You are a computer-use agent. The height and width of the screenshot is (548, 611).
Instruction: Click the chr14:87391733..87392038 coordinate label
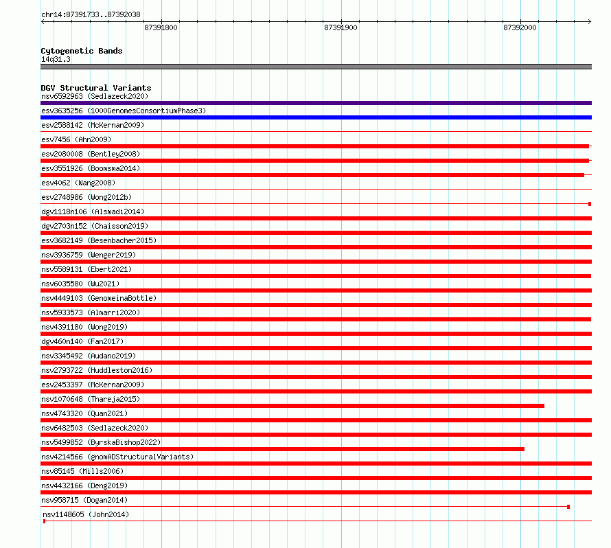[x=91, y=14]
